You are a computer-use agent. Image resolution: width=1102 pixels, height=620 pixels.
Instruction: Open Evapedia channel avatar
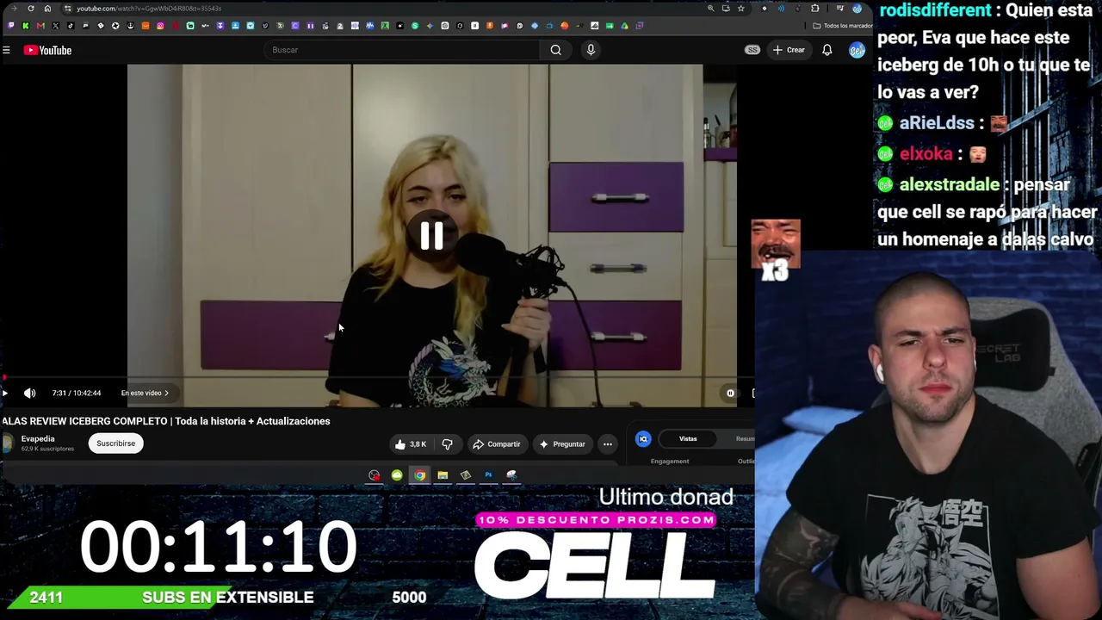(8, 443)
